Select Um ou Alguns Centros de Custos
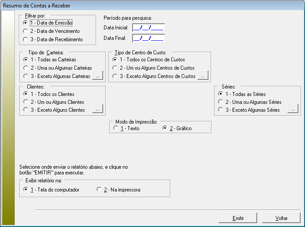305x227 pixels. click(x=115, y=68)
